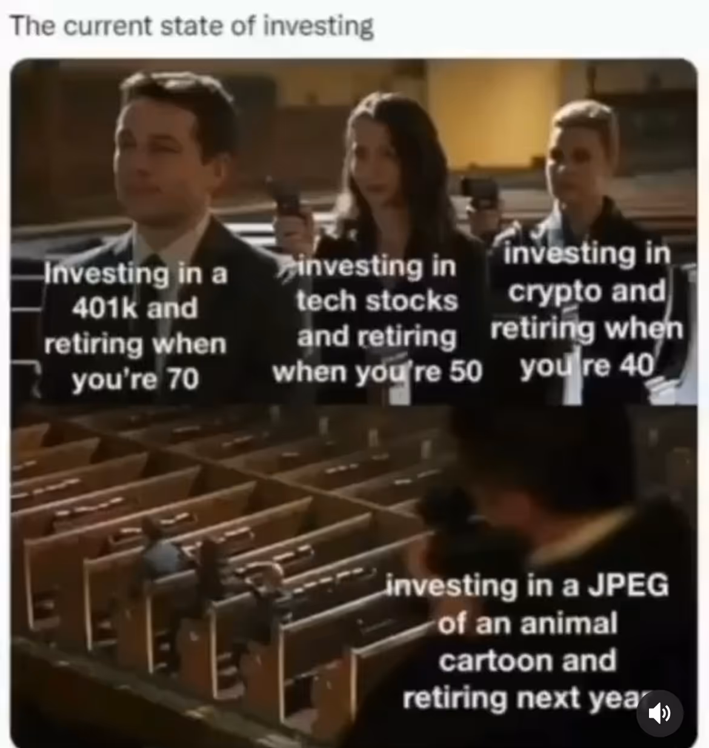Click the 'crypto and' caption text
Image resolution: width=709 pixels, height=748 pixels.
coord(587,292)
